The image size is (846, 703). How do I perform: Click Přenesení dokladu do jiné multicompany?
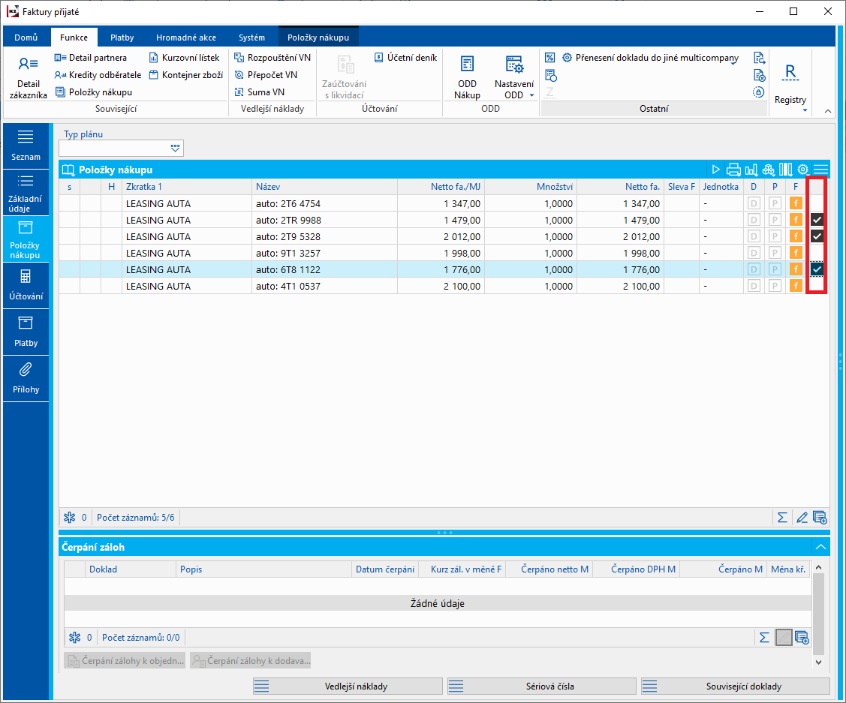[x=650, y=58]
